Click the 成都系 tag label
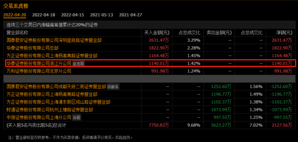Image resolution: width=298 pixels, height=142 pixels. click(113, 87)
